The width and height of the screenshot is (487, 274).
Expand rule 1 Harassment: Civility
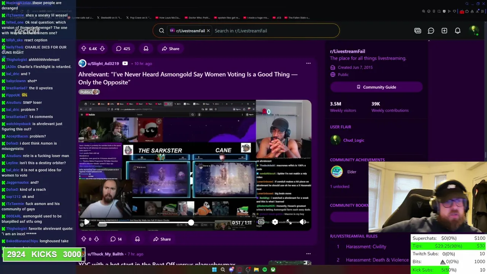[x=366, y=247]
